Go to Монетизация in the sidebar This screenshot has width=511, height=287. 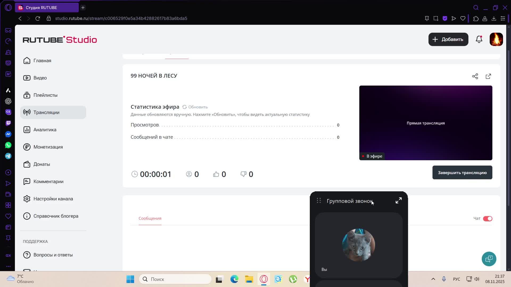tap(48, 147)
